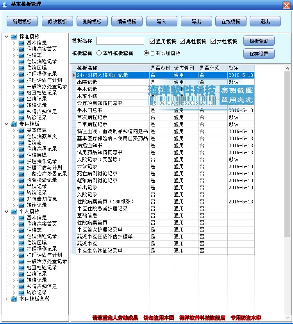Click the scrollbar up arrow in template list
This screenshot has height=324, width=293.
click(287, 68)
